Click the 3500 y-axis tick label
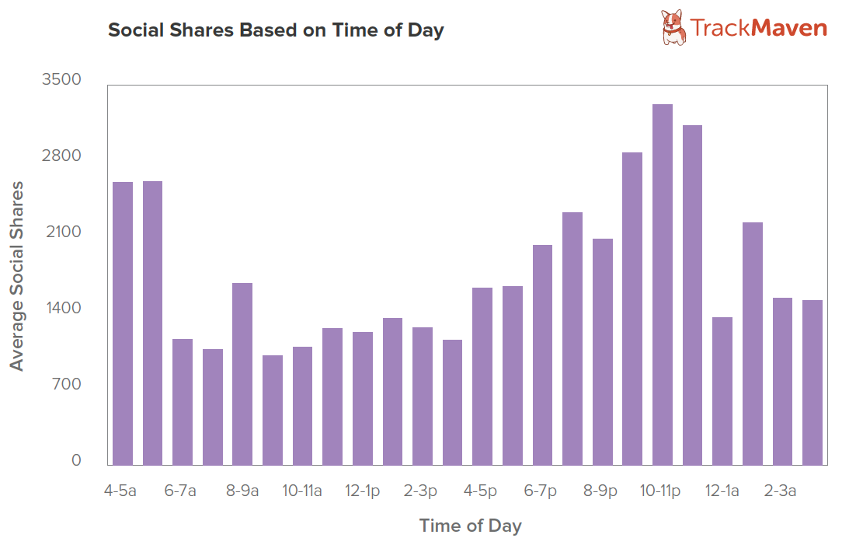849x545 pixels. coord(61,79)
